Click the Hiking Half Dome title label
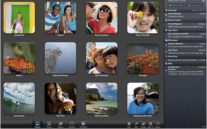This screenshot has width=207, height=129. click(x=60, y=75)
